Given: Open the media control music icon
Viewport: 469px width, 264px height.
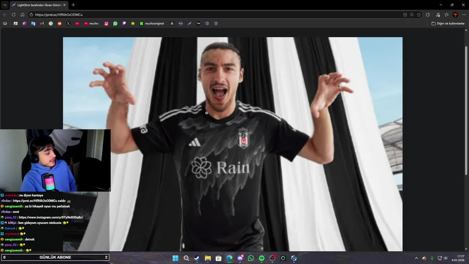Looking at the screenshot, I should click(x=438, y=15).
